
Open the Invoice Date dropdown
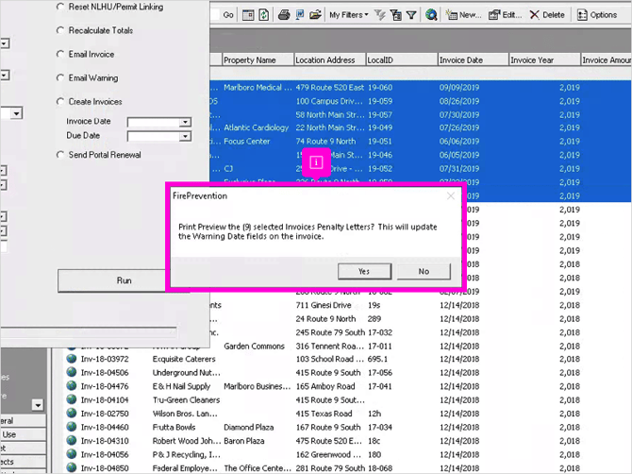185,122
